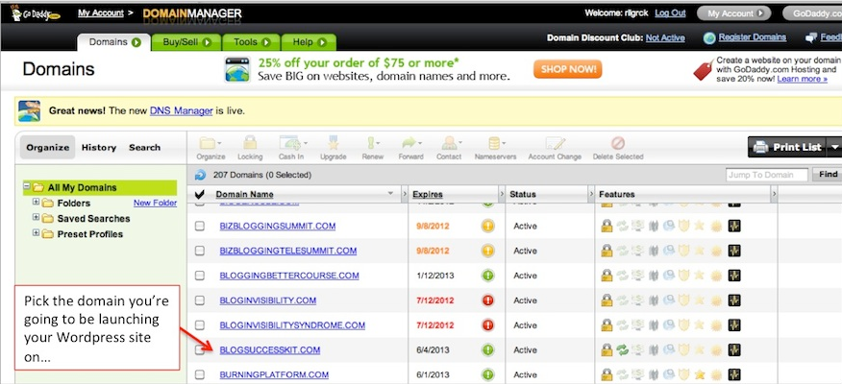This screenshot has height=384, width=842.
Task: Click red alert icon for BLOGINVISIBILITY.COM
Action: 487,300
